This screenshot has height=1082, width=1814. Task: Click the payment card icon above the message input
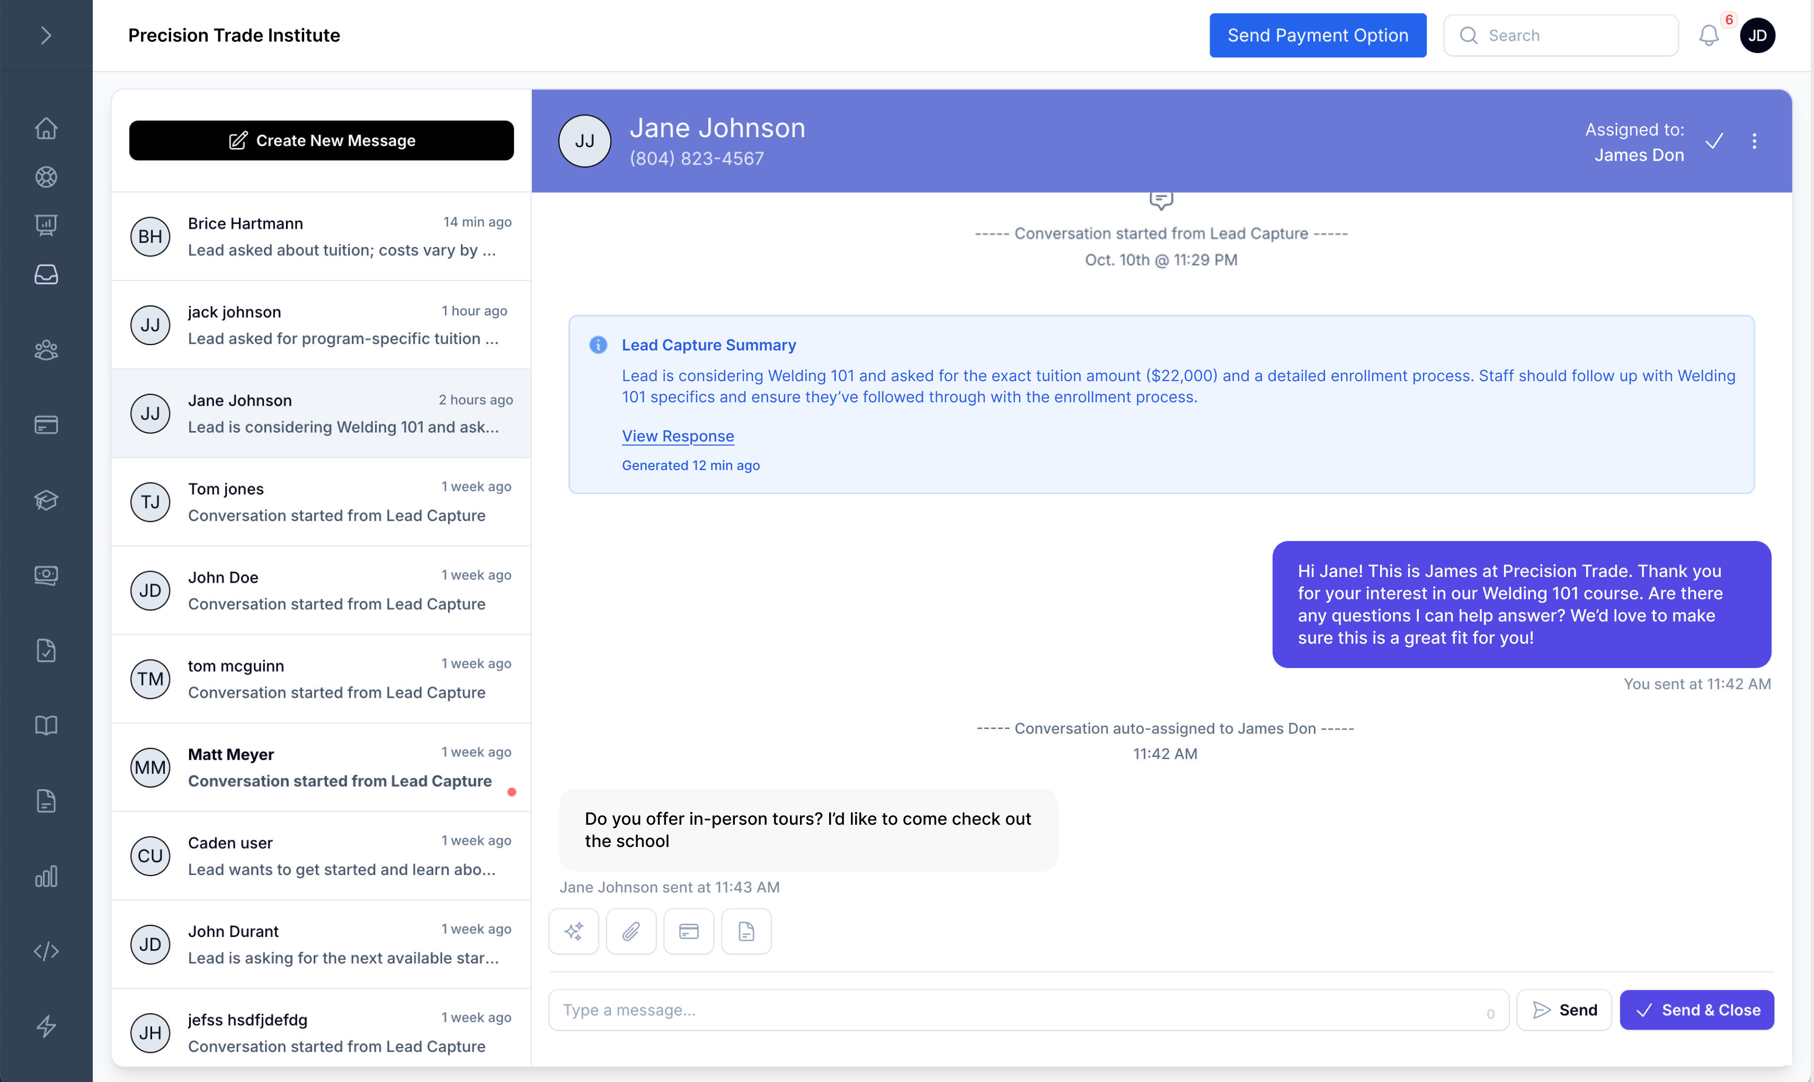click(x=689, y=931)
